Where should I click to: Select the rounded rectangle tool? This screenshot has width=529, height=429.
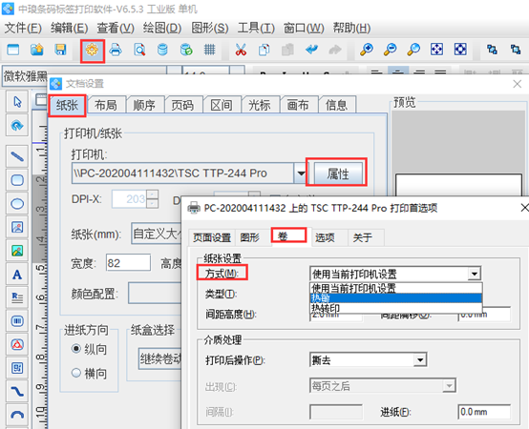[17, 180]
